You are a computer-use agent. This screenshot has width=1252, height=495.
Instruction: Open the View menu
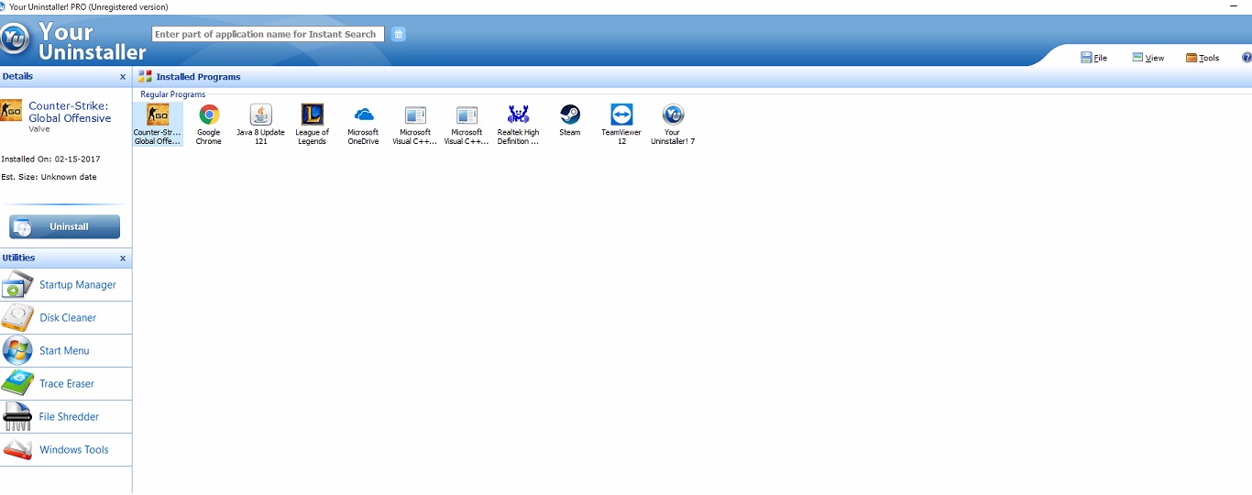tap(1148, 58)
